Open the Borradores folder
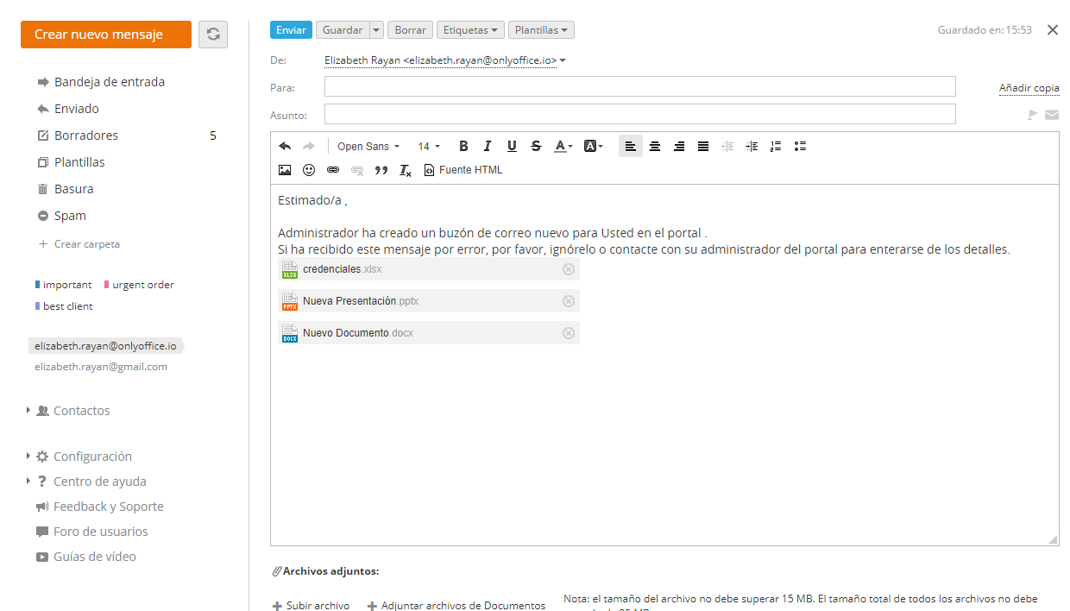This screenshot has height=611, width=1070. pyautogui.click(x=86, y=135)
